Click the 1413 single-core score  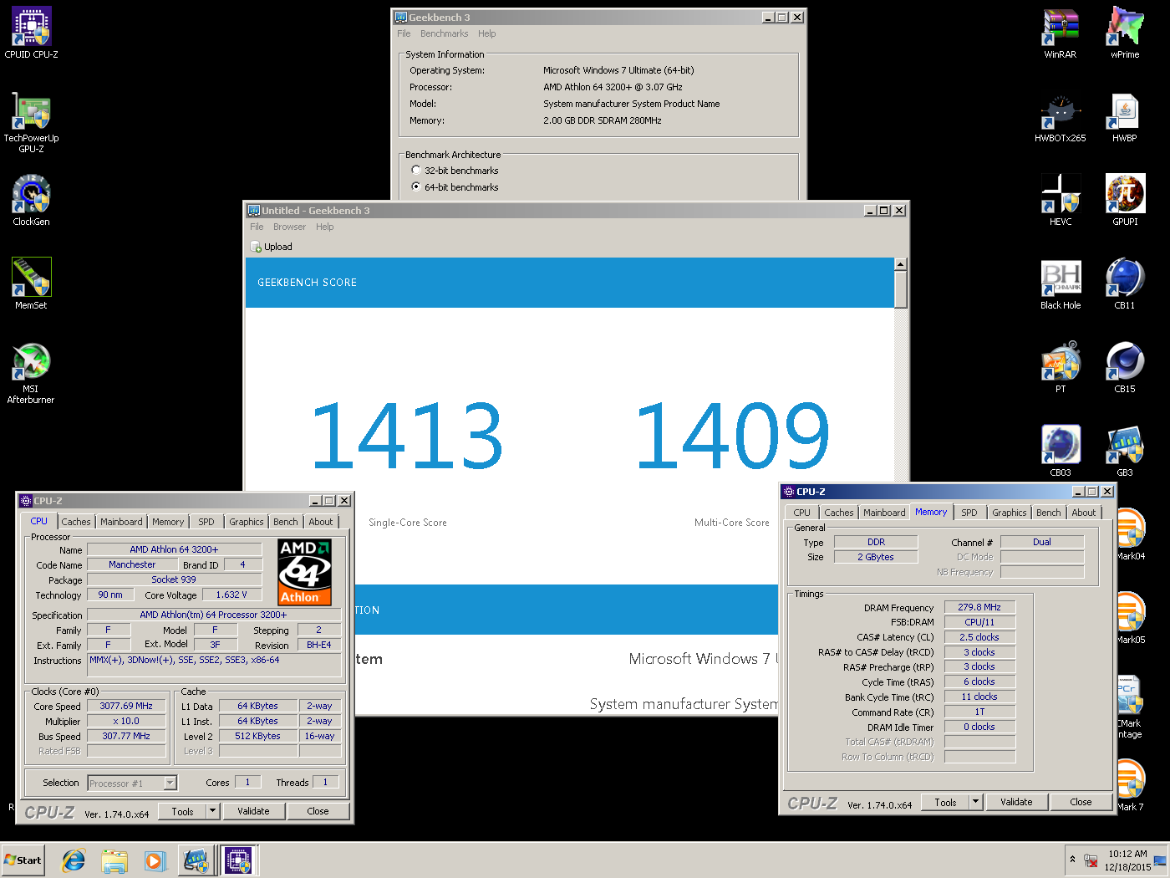coord(407,435)
